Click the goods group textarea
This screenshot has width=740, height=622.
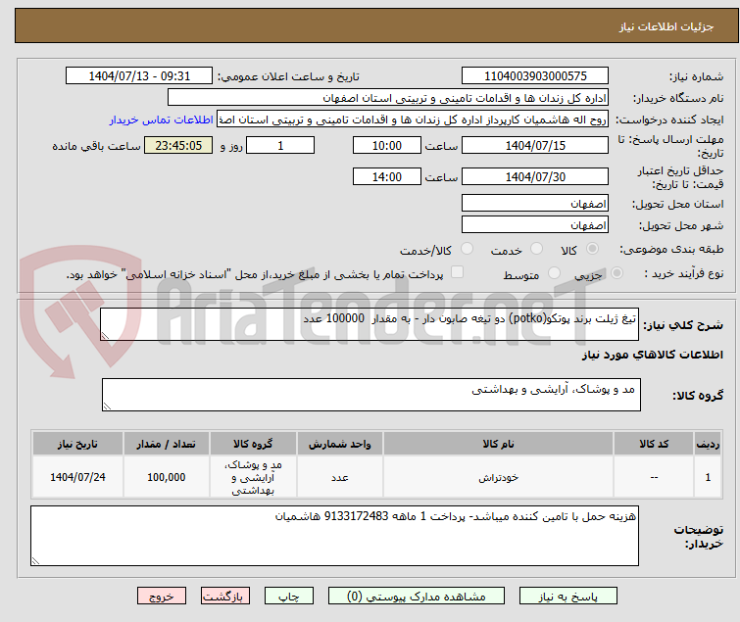370,395
